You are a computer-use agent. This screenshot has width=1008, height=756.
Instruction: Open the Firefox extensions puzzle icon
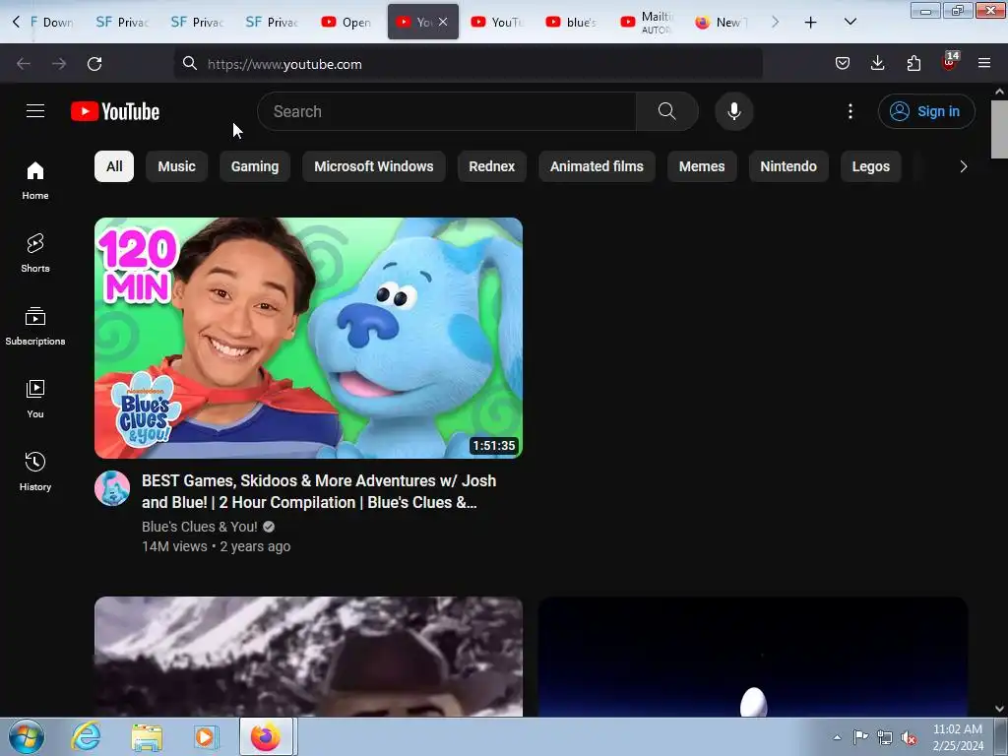tap(913, 63)
